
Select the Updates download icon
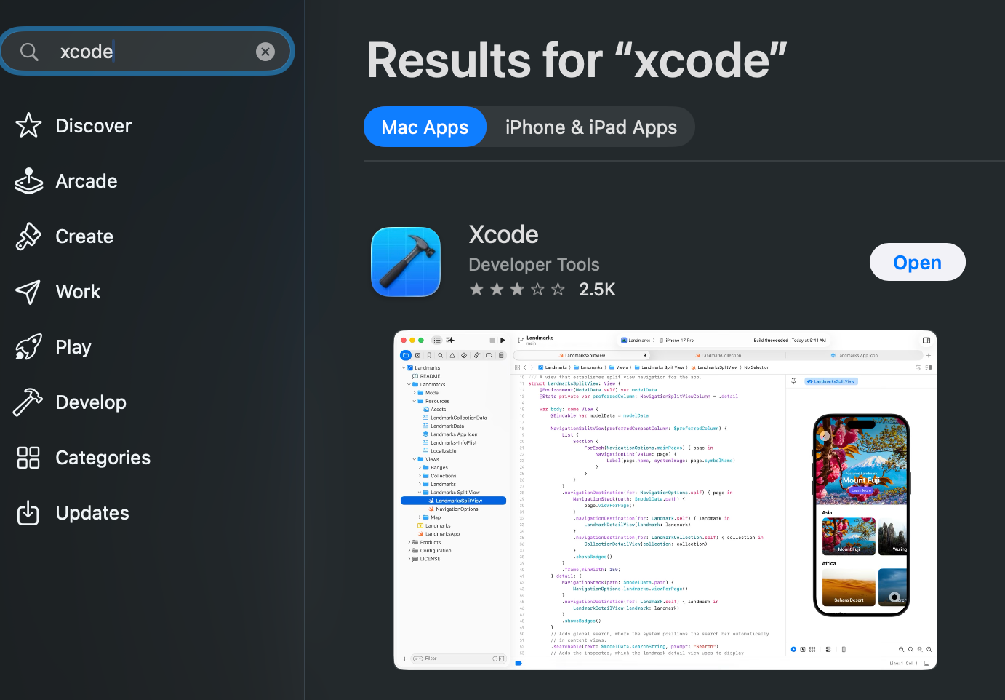28,512
